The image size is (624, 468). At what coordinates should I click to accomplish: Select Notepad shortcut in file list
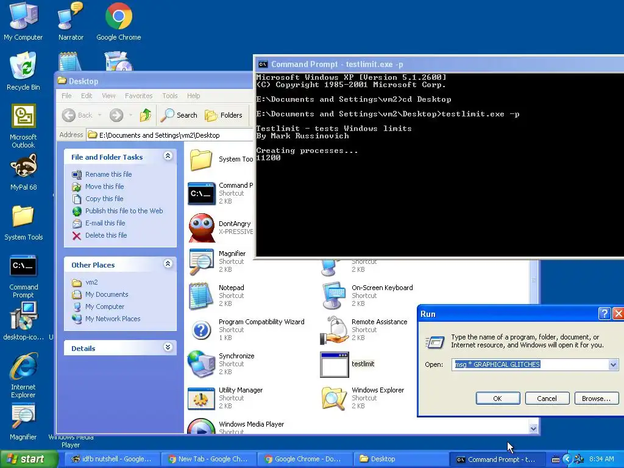[x=216, y=296]
